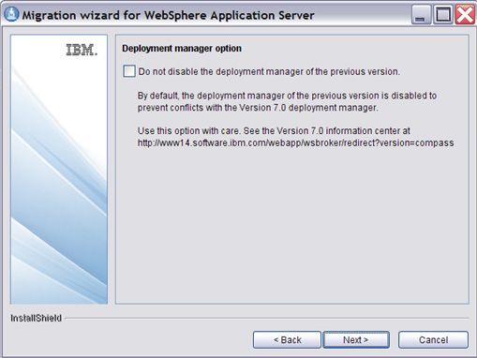Viewport: 477px width, 358px height.
Task: Click the 'Use this option with care' sentence
Action: point(189,131)
